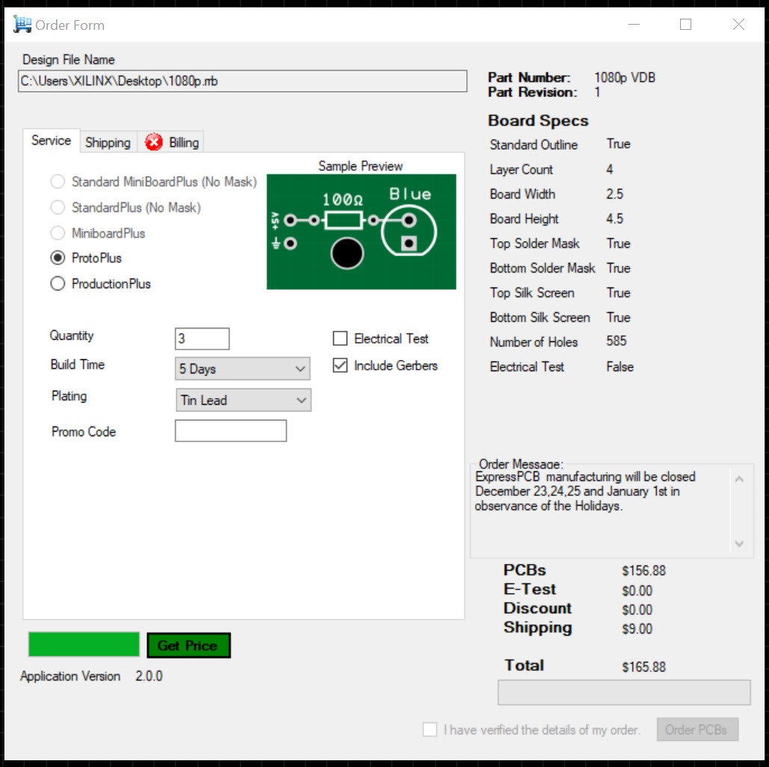Expand the Plating dropdown showing Tin Lead

click(x=243, y=400)
